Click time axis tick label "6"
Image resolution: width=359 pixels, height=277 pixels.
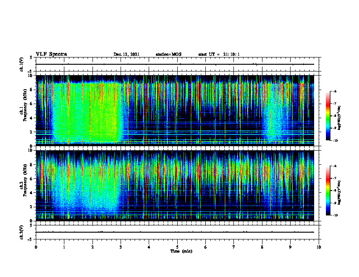coord(206,247)
